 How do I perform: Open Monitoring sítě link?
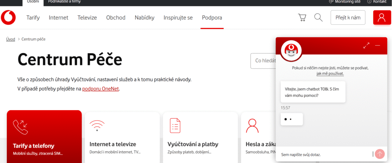click(x=348, y=2)
